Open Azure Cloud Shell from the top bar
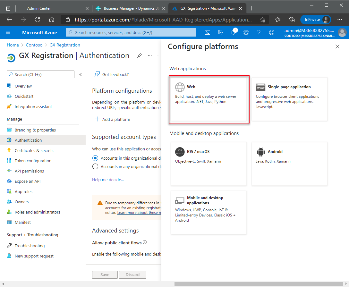The image size is (349, 287). coord(207,32)
